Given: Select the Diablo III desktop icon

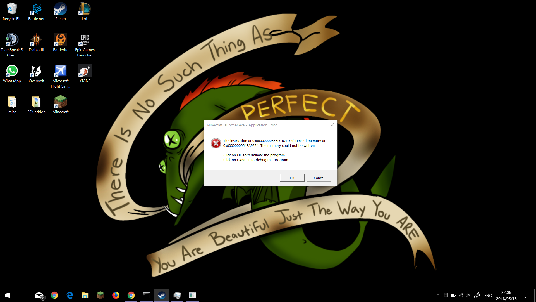Looking at the screenshot, I should (x=36, y=43).
